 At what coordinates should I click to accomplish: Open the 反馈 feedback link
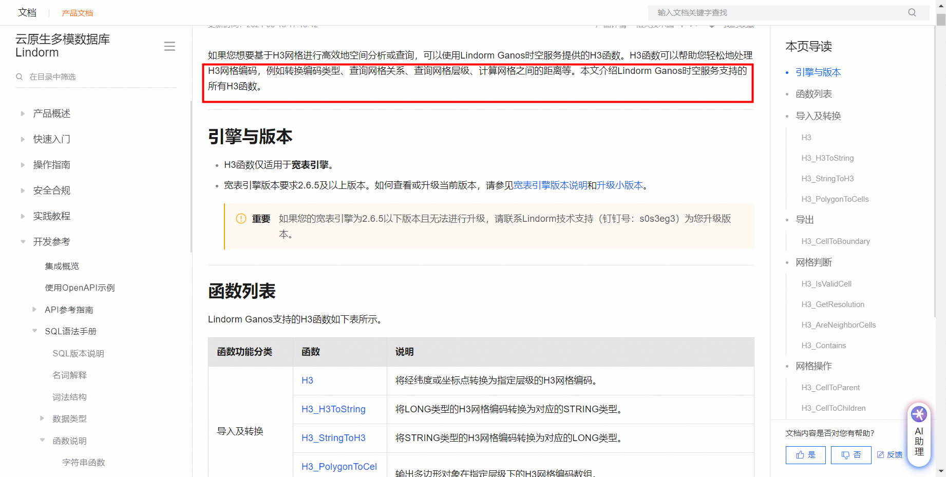[x=890, y=455]
